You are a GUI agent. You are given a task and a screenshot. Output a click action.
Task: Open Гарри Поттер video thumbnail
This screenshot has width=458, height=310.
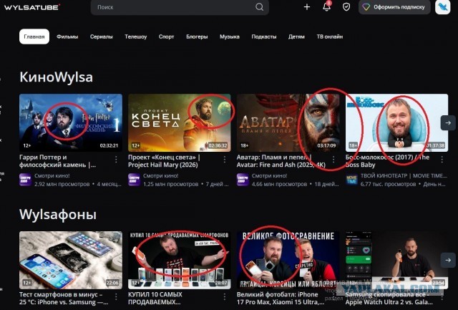[71, 122]
